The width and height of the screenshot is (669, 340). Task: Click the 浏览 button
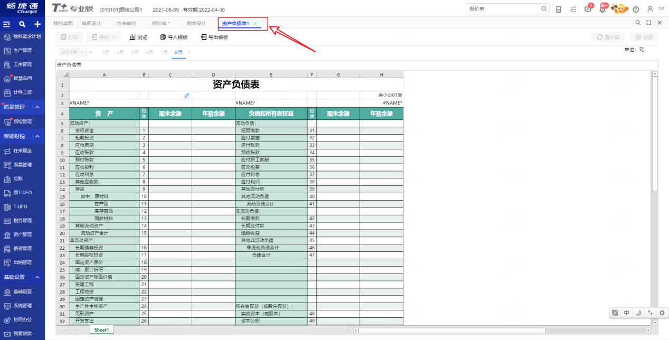(138, 37)
